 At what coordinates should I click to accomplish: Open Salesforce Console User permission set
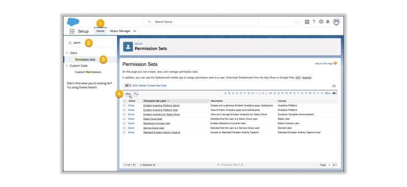click(157, 123)
